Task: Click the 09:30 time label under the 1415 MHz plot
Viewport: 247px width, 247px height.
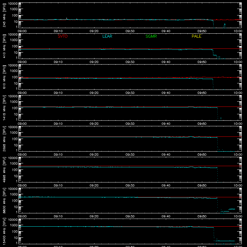Action: 130,124
